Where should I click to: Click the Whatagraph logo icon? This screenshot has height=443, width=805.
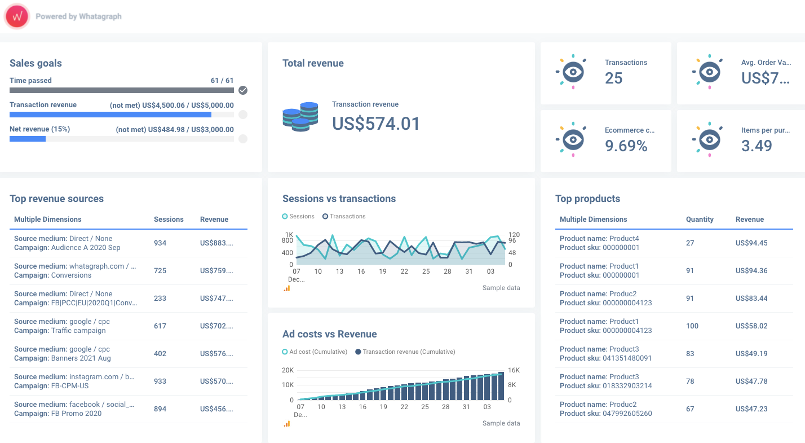click(17, 17)
